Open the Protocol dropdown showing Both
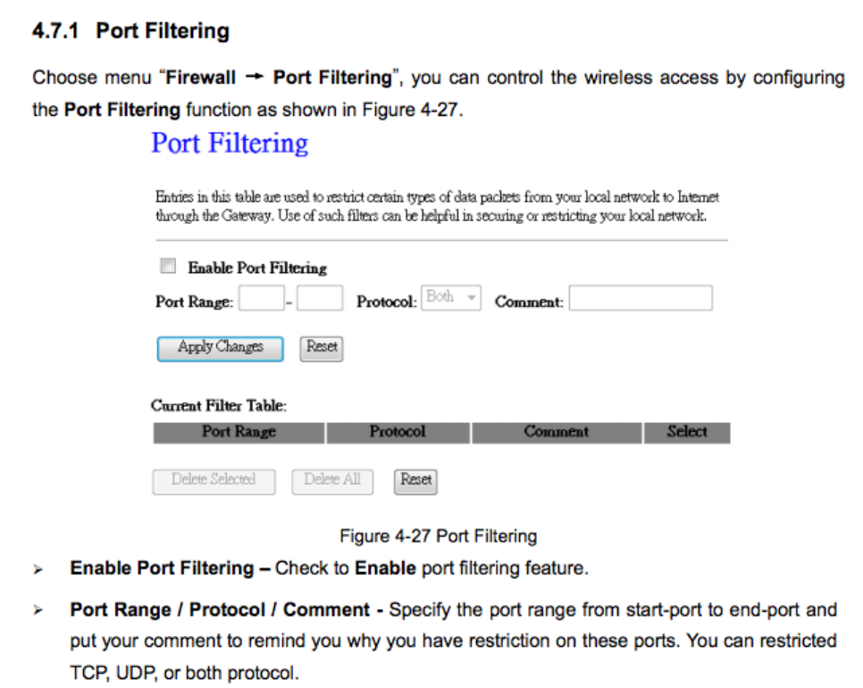This screenshot has height=688, width=863. (451, 298)
